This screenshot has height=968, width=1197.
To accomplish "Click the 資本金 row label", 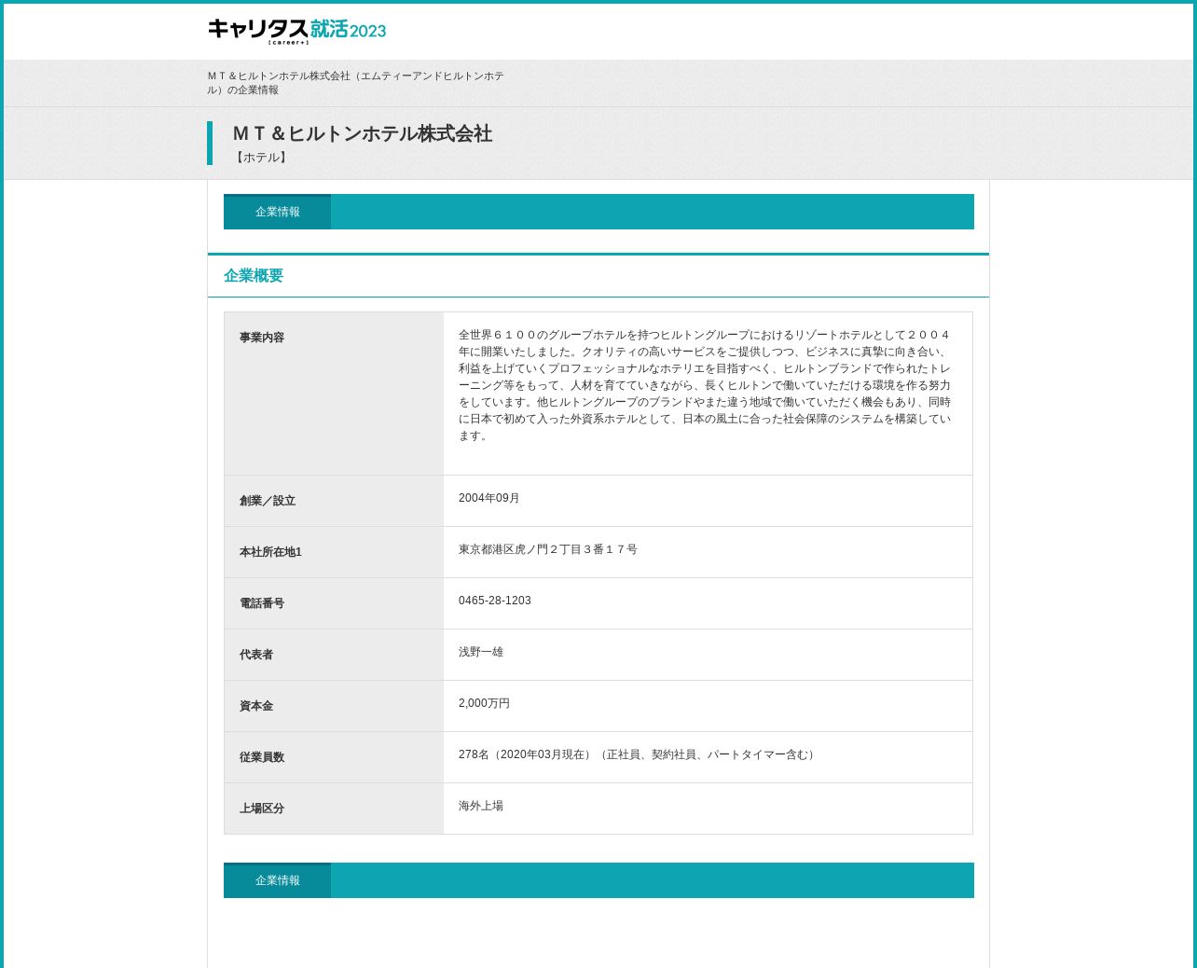I will [256, 706].
